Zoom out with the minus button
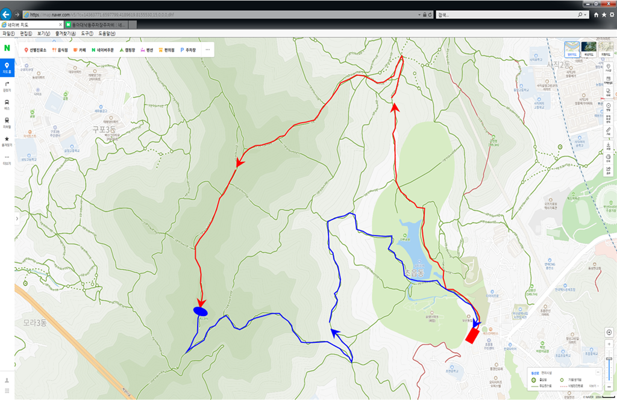617x400 pixels. click(x=609, y=387)
